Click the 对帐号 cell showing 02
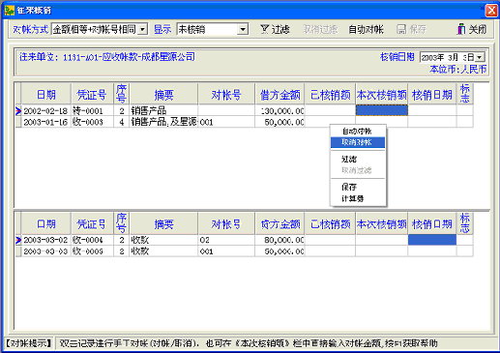500x353 pixels. coord(226,240)
